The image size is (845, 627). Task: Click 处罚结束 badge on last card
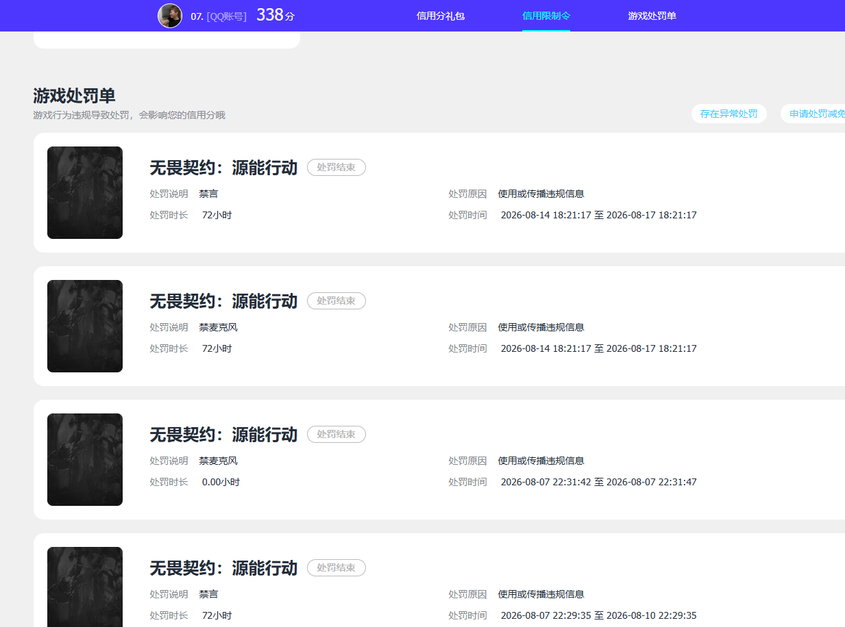336,567
